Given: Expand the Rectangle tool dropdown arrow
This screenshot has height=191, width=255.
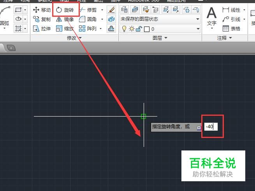Looking at the screenshot, I should tap(25, 10).
